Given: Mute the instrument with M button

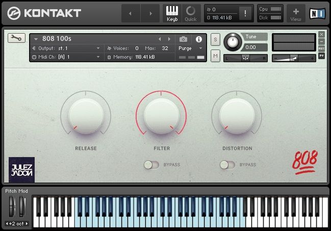Looking at the screenshot, I should pyautogui.click(x=215, y=55).
